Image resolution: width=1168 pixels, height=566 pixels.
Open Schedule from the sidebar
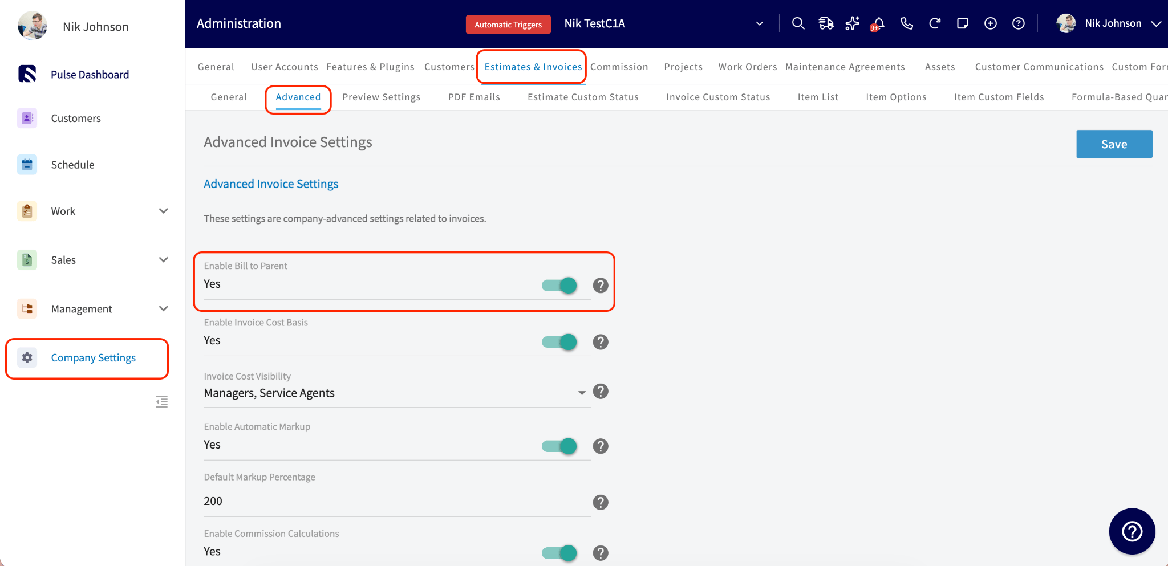click(x=72, y=165)
